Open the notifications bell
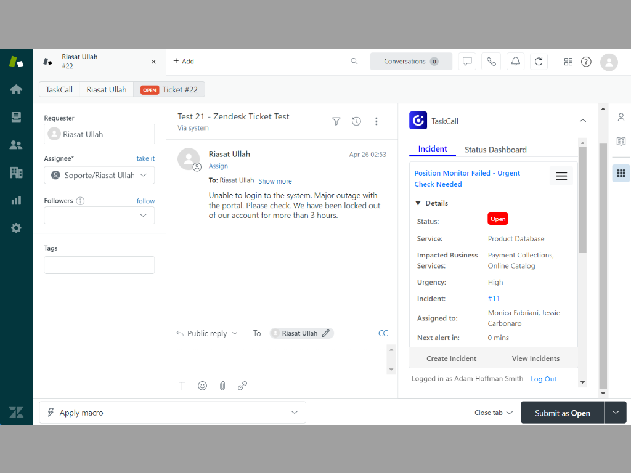631x473 pixels. [x=515, y=62]
